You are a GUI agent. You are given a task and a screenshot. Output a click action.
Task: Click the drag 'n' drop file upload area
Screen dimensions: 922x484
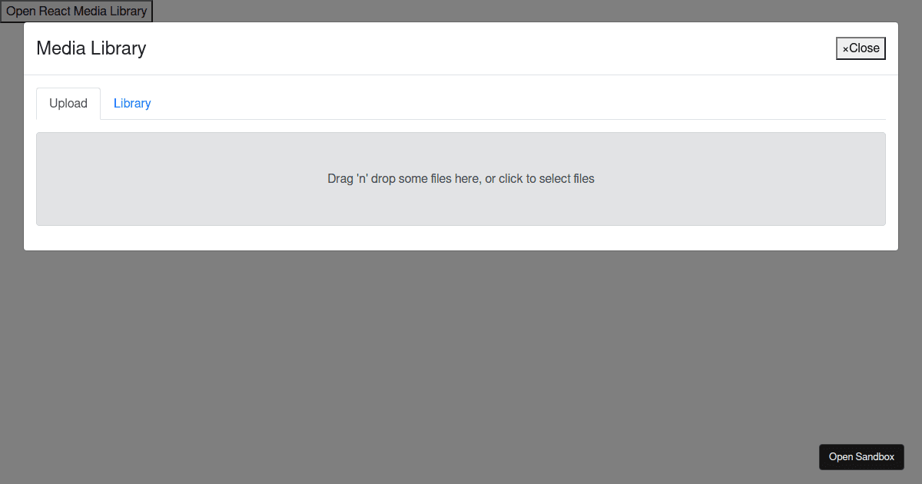click(461, 179)
